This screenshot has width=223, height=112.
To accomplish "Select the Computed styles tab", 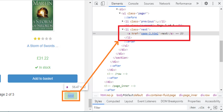I will click(113, 101).
